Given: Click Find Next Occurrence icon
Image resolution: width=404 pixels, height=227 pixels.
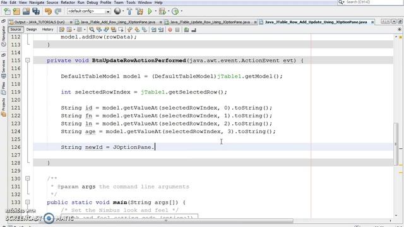Looking at the screenshot, I should 106,30.
